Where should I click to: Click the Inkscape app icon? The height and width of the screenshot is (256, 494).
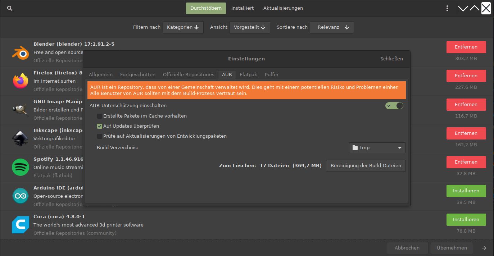[21, 138]
